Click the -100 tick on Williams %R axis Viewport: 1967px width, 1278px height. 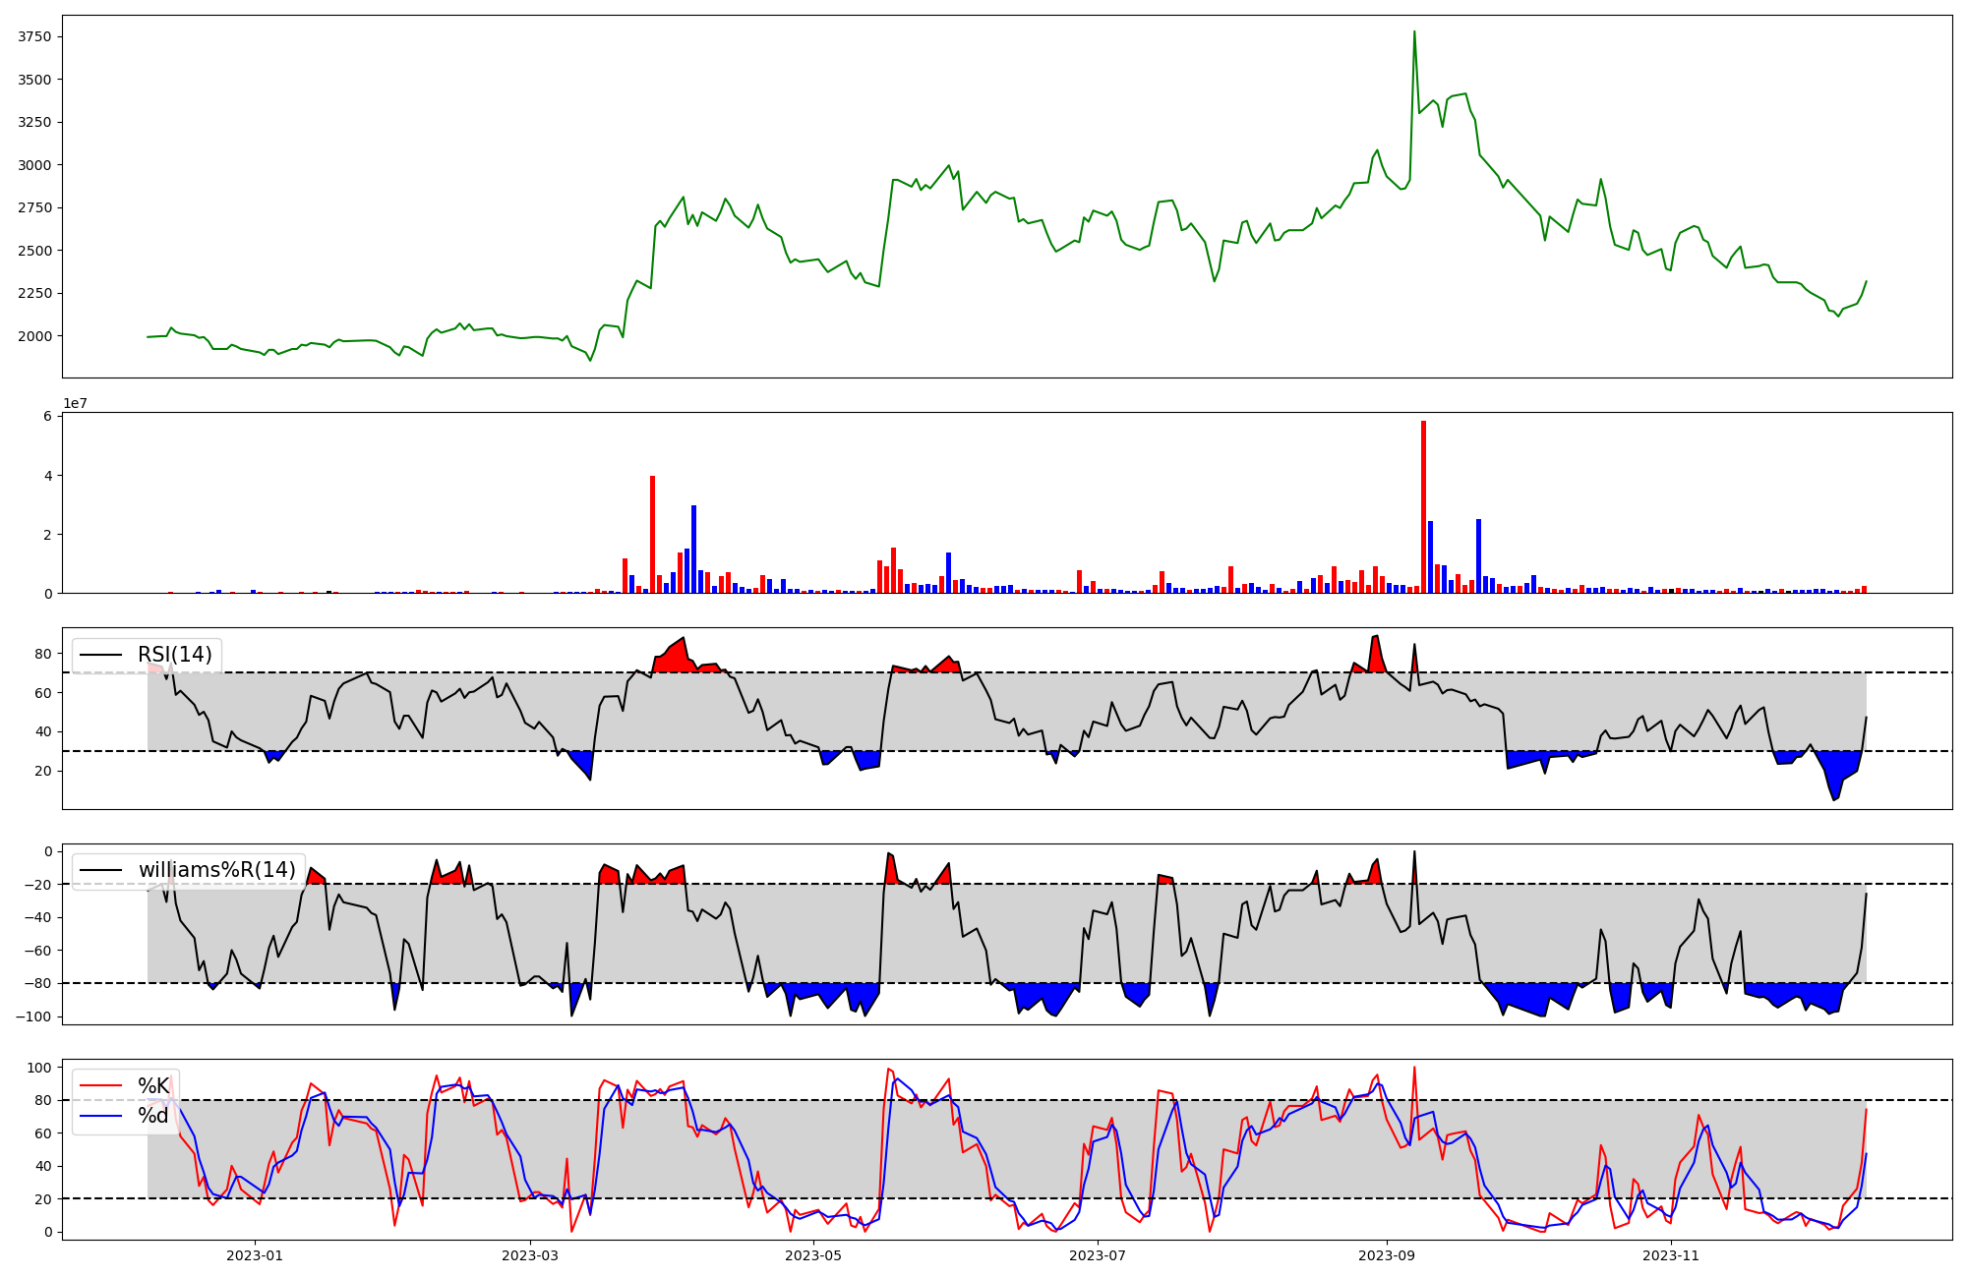tap(34, 1017)
